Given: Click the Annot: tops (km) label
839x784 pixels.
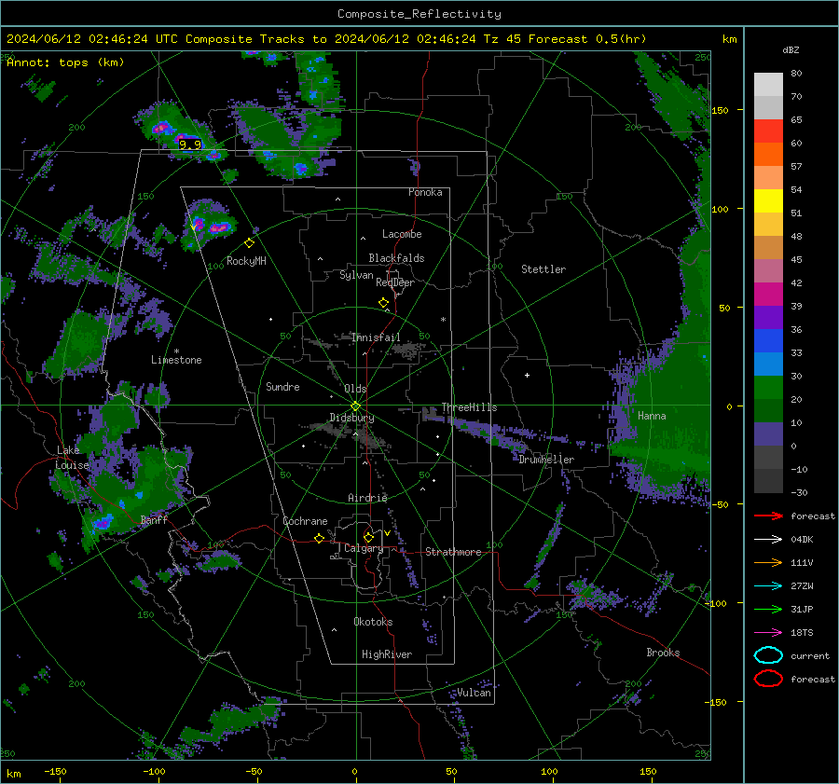Looking at the screenshot, I should 65,62.
